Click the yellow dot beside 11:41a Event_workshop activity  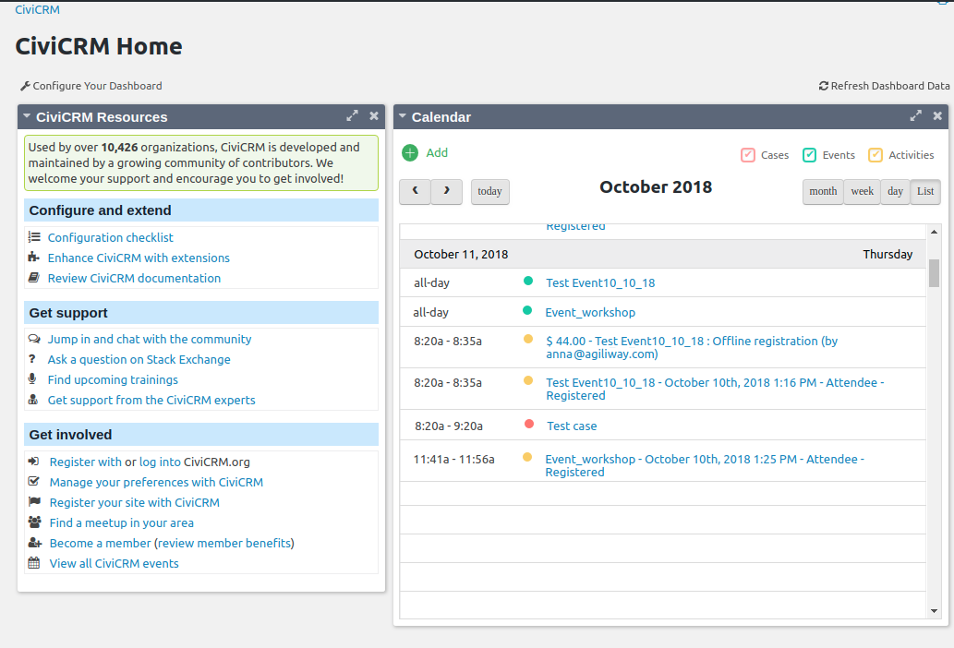tap(527, 457)
